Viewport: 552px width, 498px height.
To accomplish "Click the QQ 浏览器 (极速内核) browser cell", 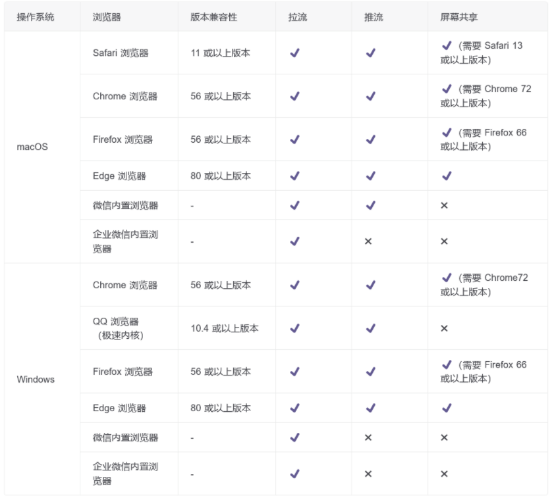I will coord(117,328).
